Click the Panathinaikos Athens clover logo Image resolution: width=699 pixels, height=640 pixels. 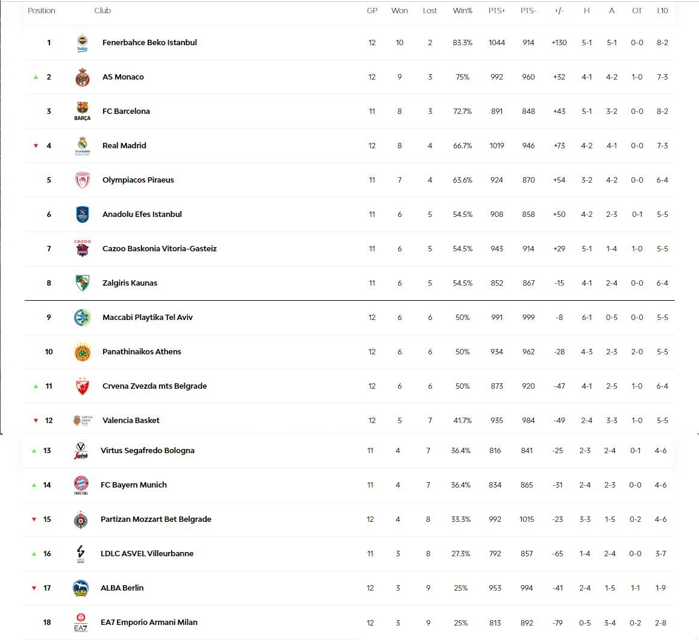click(83, 352)
